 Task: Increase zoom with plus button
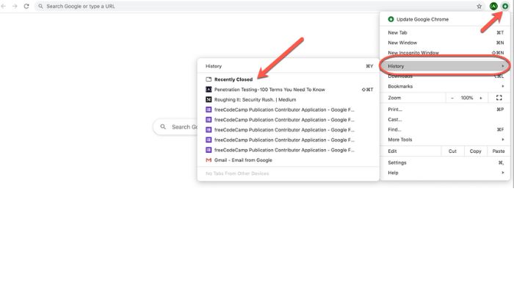481,98
